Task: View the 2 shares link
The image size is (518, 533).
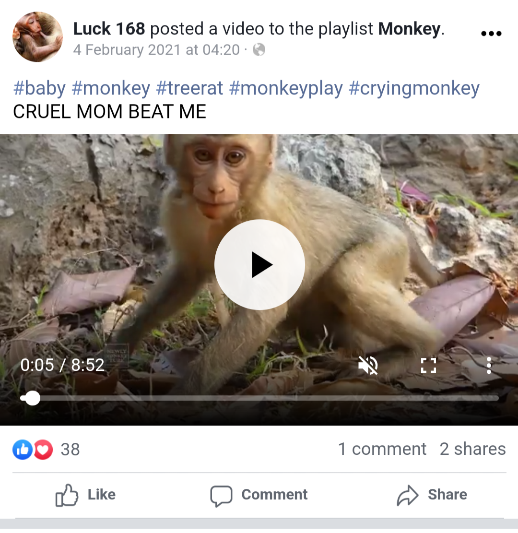Action: point(472,449)
